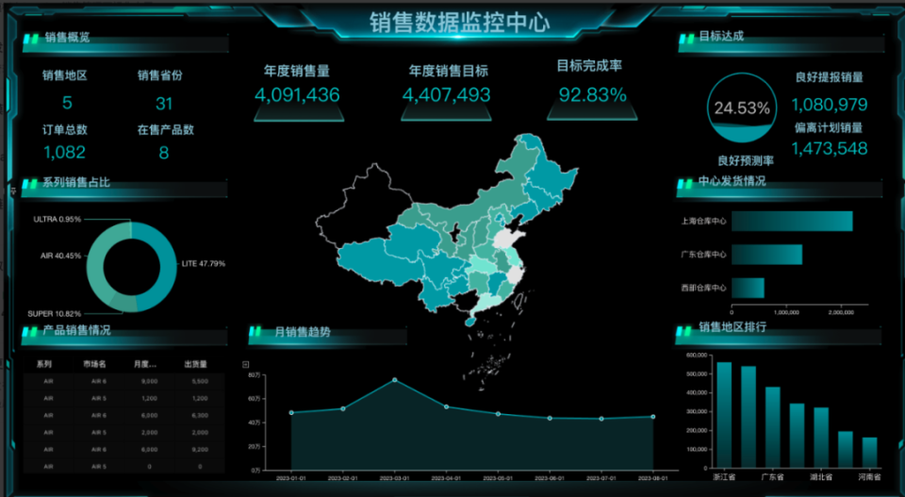Image resolution: width=905 pixels, height=497 pixels.
Task: Click the tallest bar for 浙江省
Action: tap(724, 415)
